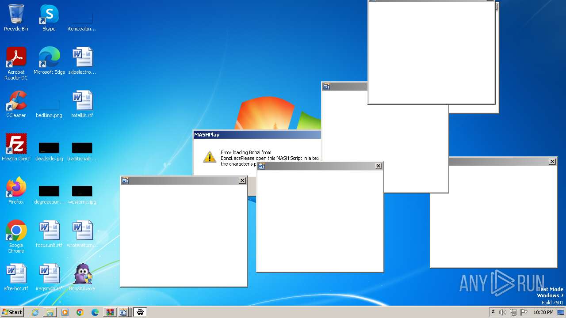Open Internet Explorer from the taskbar
This screenshot has height=318, width=566.
click(x=35, y=312)
